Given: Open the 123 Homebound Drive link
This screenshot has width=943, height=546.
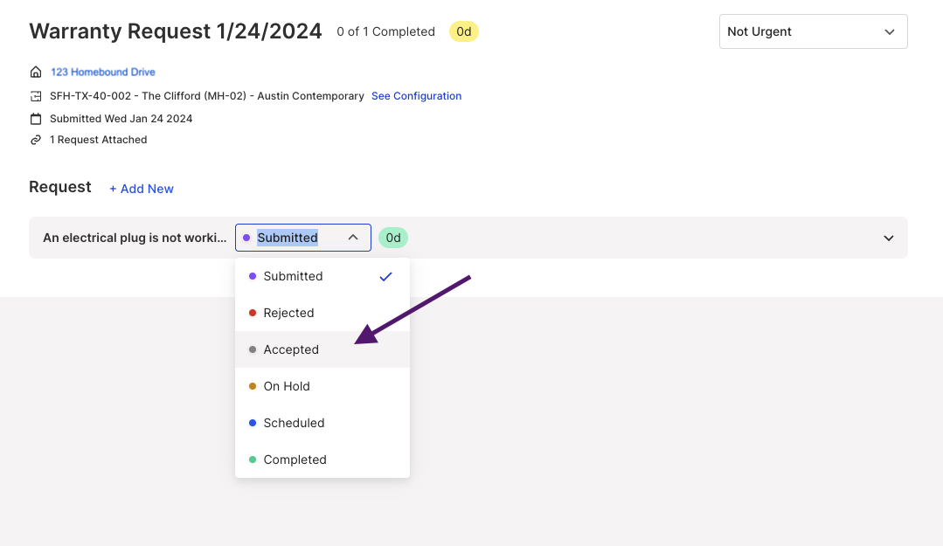Looking at the screenshot, I should tap(103, 73).
